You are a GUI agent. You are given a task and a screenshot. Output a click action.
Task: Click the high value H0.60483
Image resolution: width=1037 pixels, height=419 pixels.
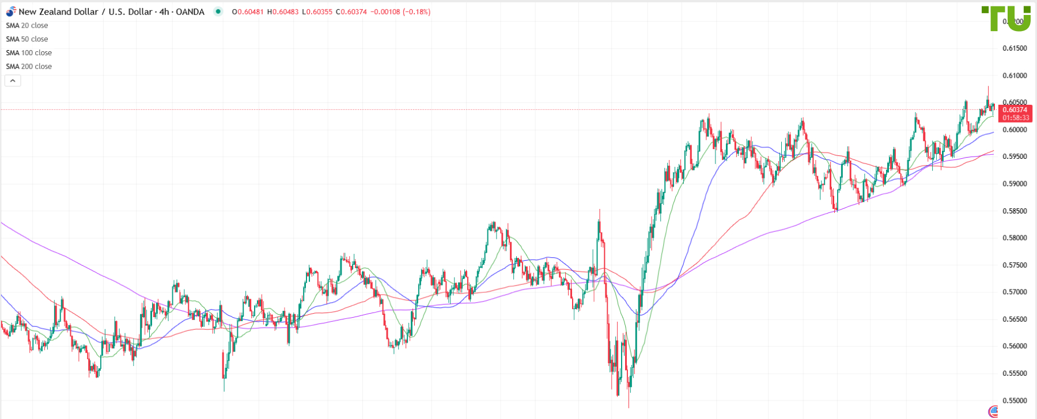(x=283, y=12)
